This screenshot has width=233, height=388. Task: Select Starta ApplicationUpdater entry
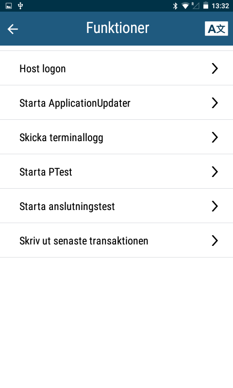click(116, 102)
